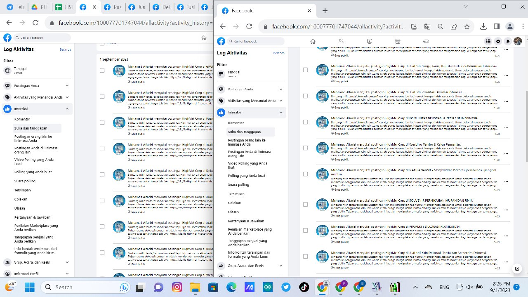Open the Gaming icon in front window

coord(426,41)
